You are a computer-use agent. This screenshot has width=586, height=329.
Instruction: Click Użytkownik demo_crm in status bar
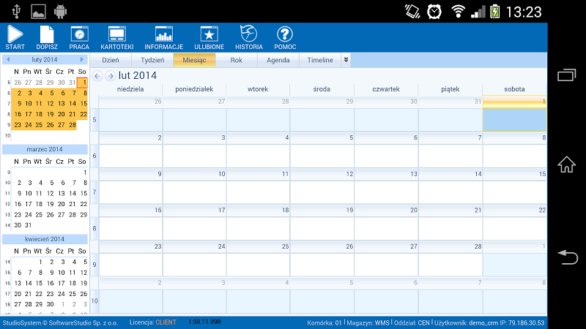(466, 323)
